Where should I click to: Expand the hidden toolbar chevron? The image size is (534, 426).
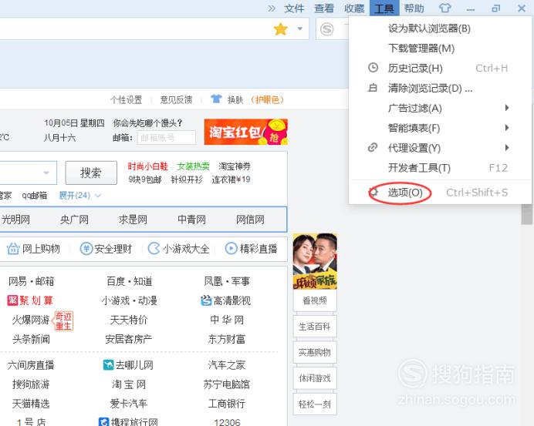(x=272, y=8)
